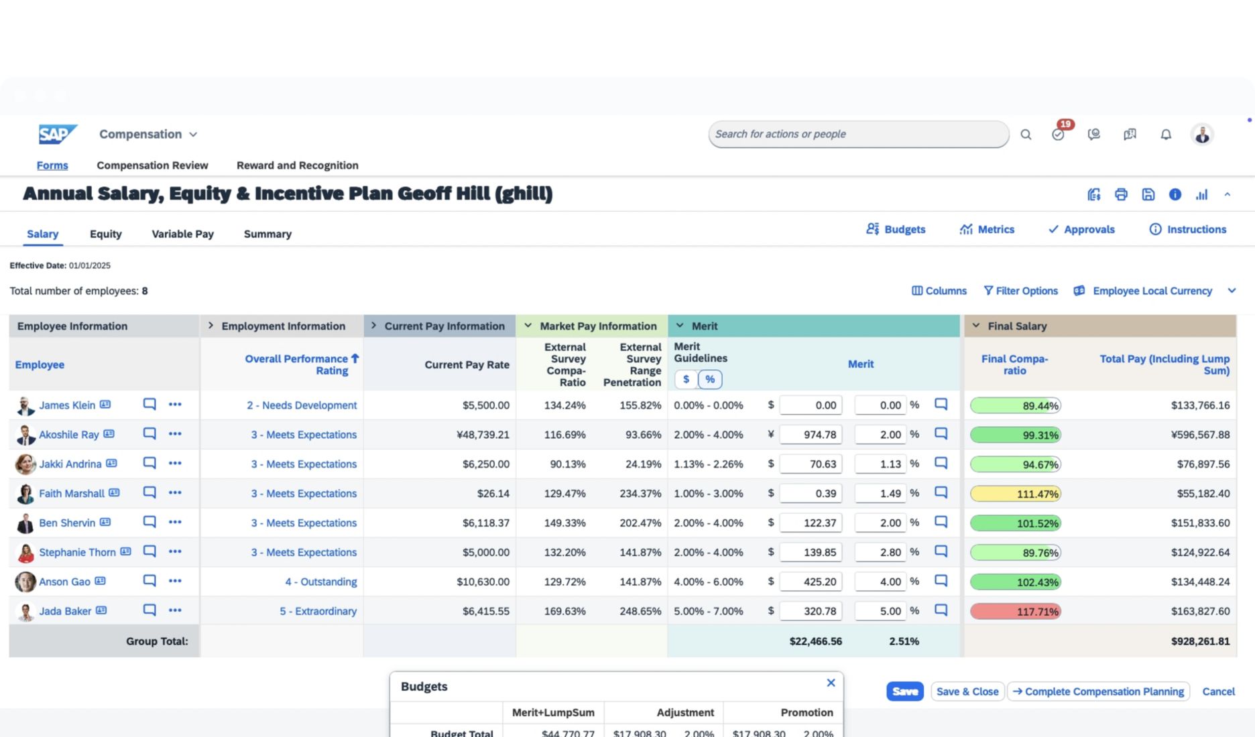The image size is (1255, 737).
Task: Click the to-do checkmark icon with 19 badge
Action: (x=1058, y=135)
